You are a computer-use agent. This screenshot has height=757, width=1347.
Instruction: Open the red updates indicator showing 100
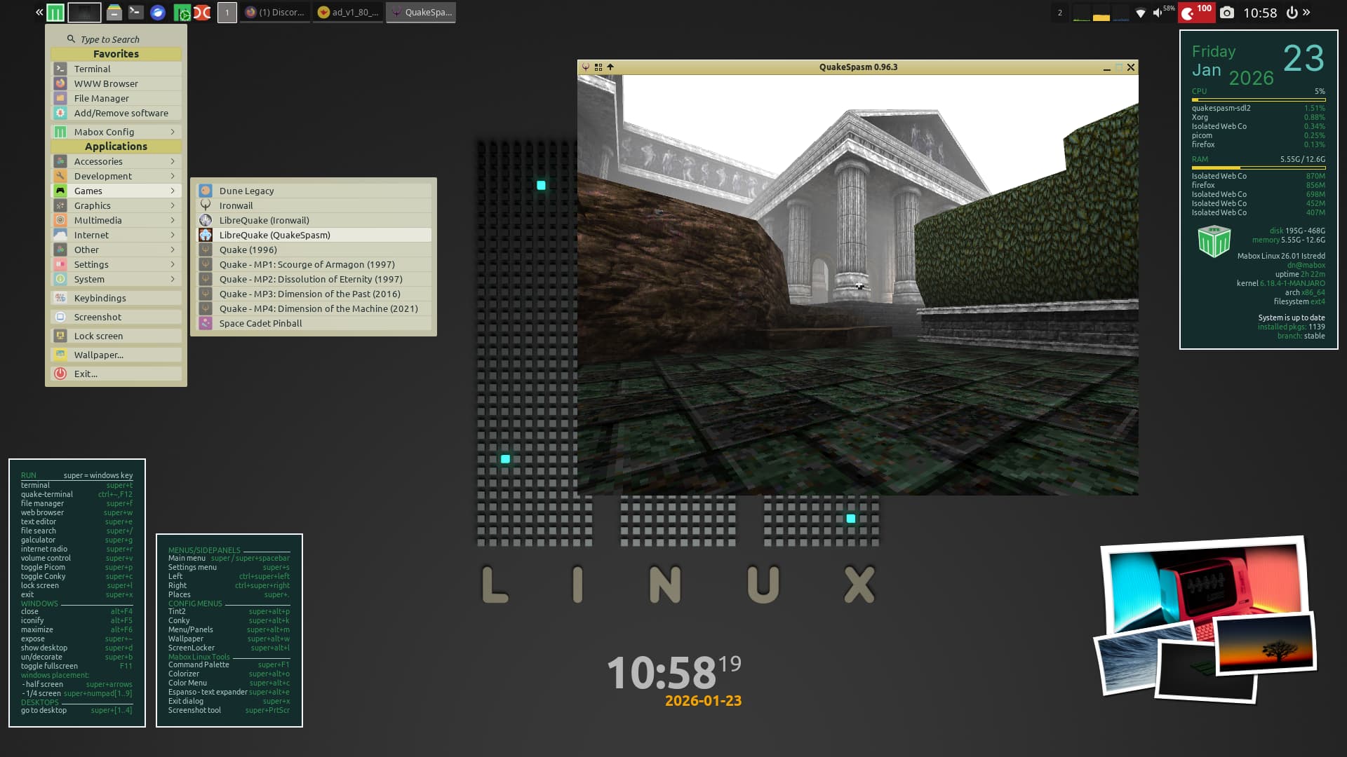click(1196, 13)
